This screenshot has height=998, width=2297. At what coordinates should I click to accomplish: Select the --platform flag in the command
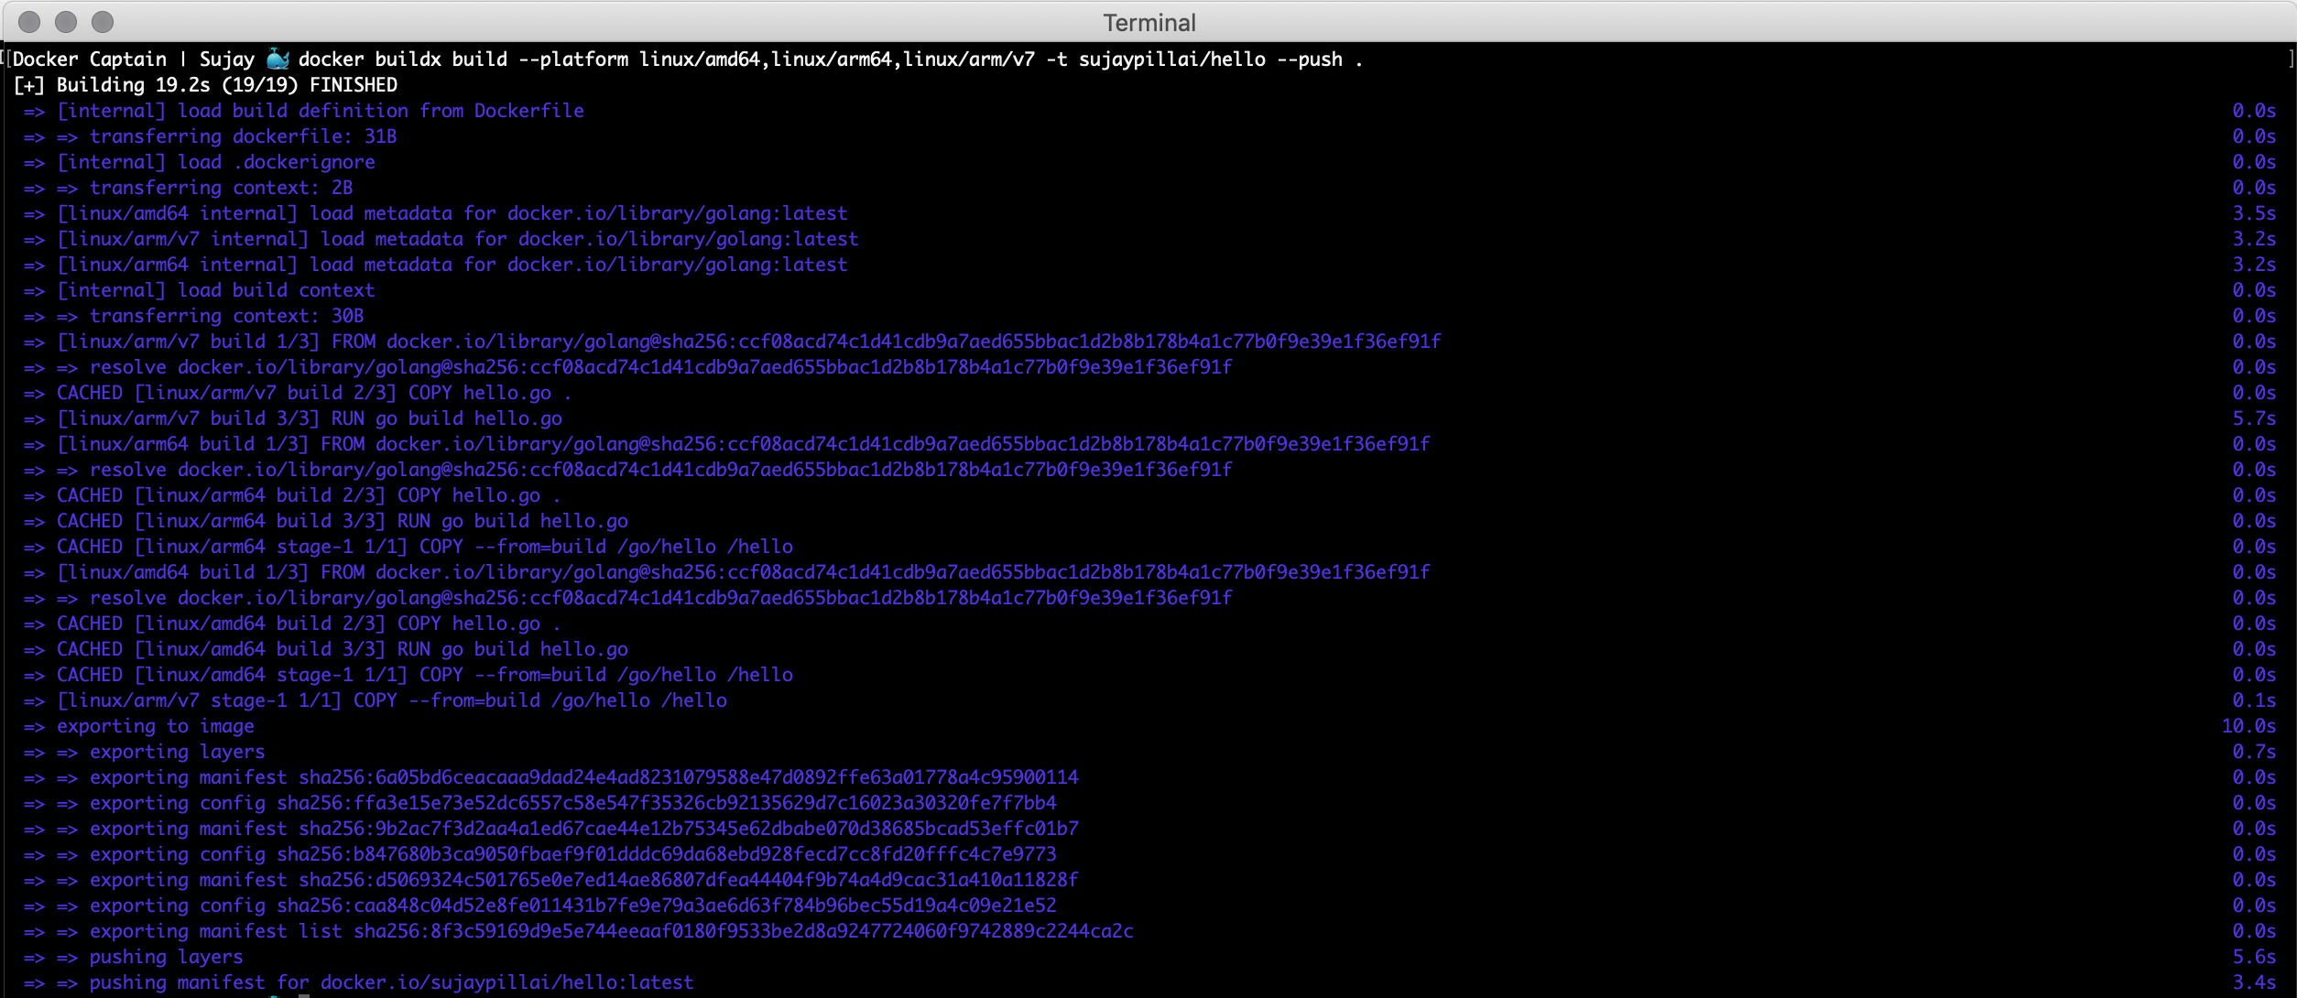pyautogui.click(x=573, y=59)
